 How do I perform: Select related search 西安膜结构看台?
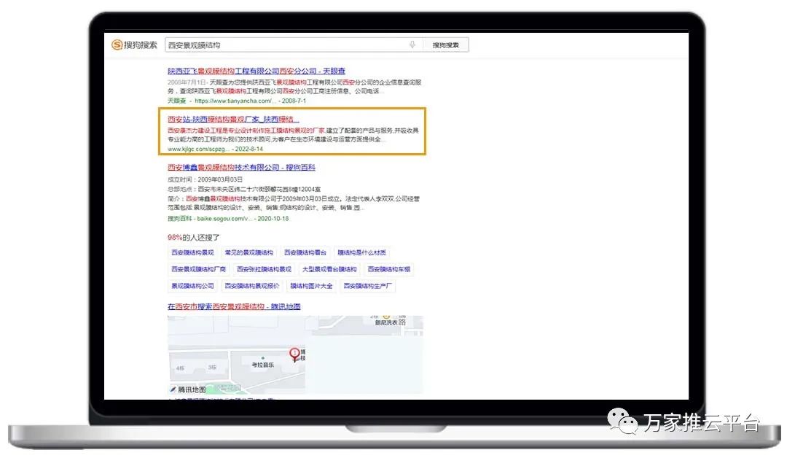coord(305,253)
